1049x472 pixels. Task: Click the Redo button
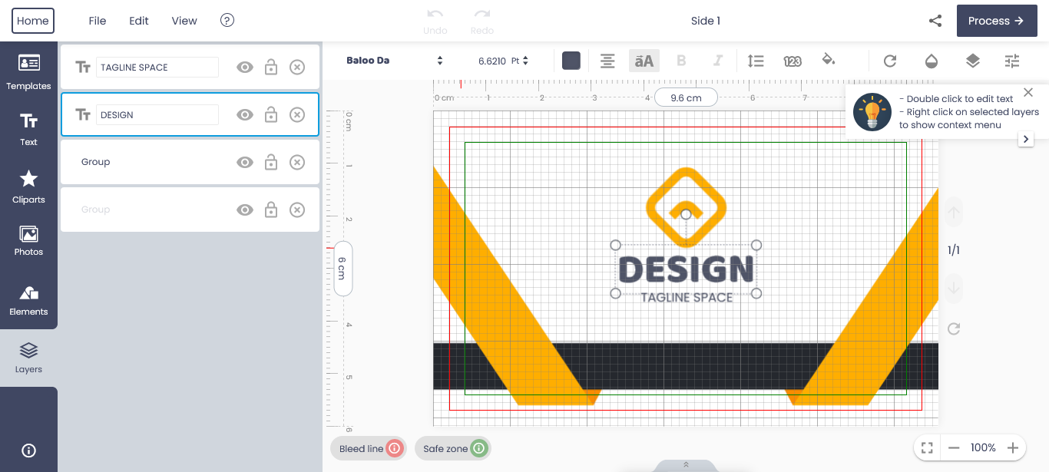[x=482, y=21]
